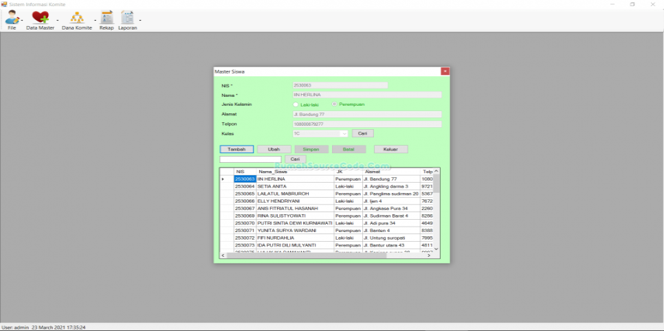Open the File toolbar icon
This screenshot has height=331, width=664.
(x=12, y=21)
